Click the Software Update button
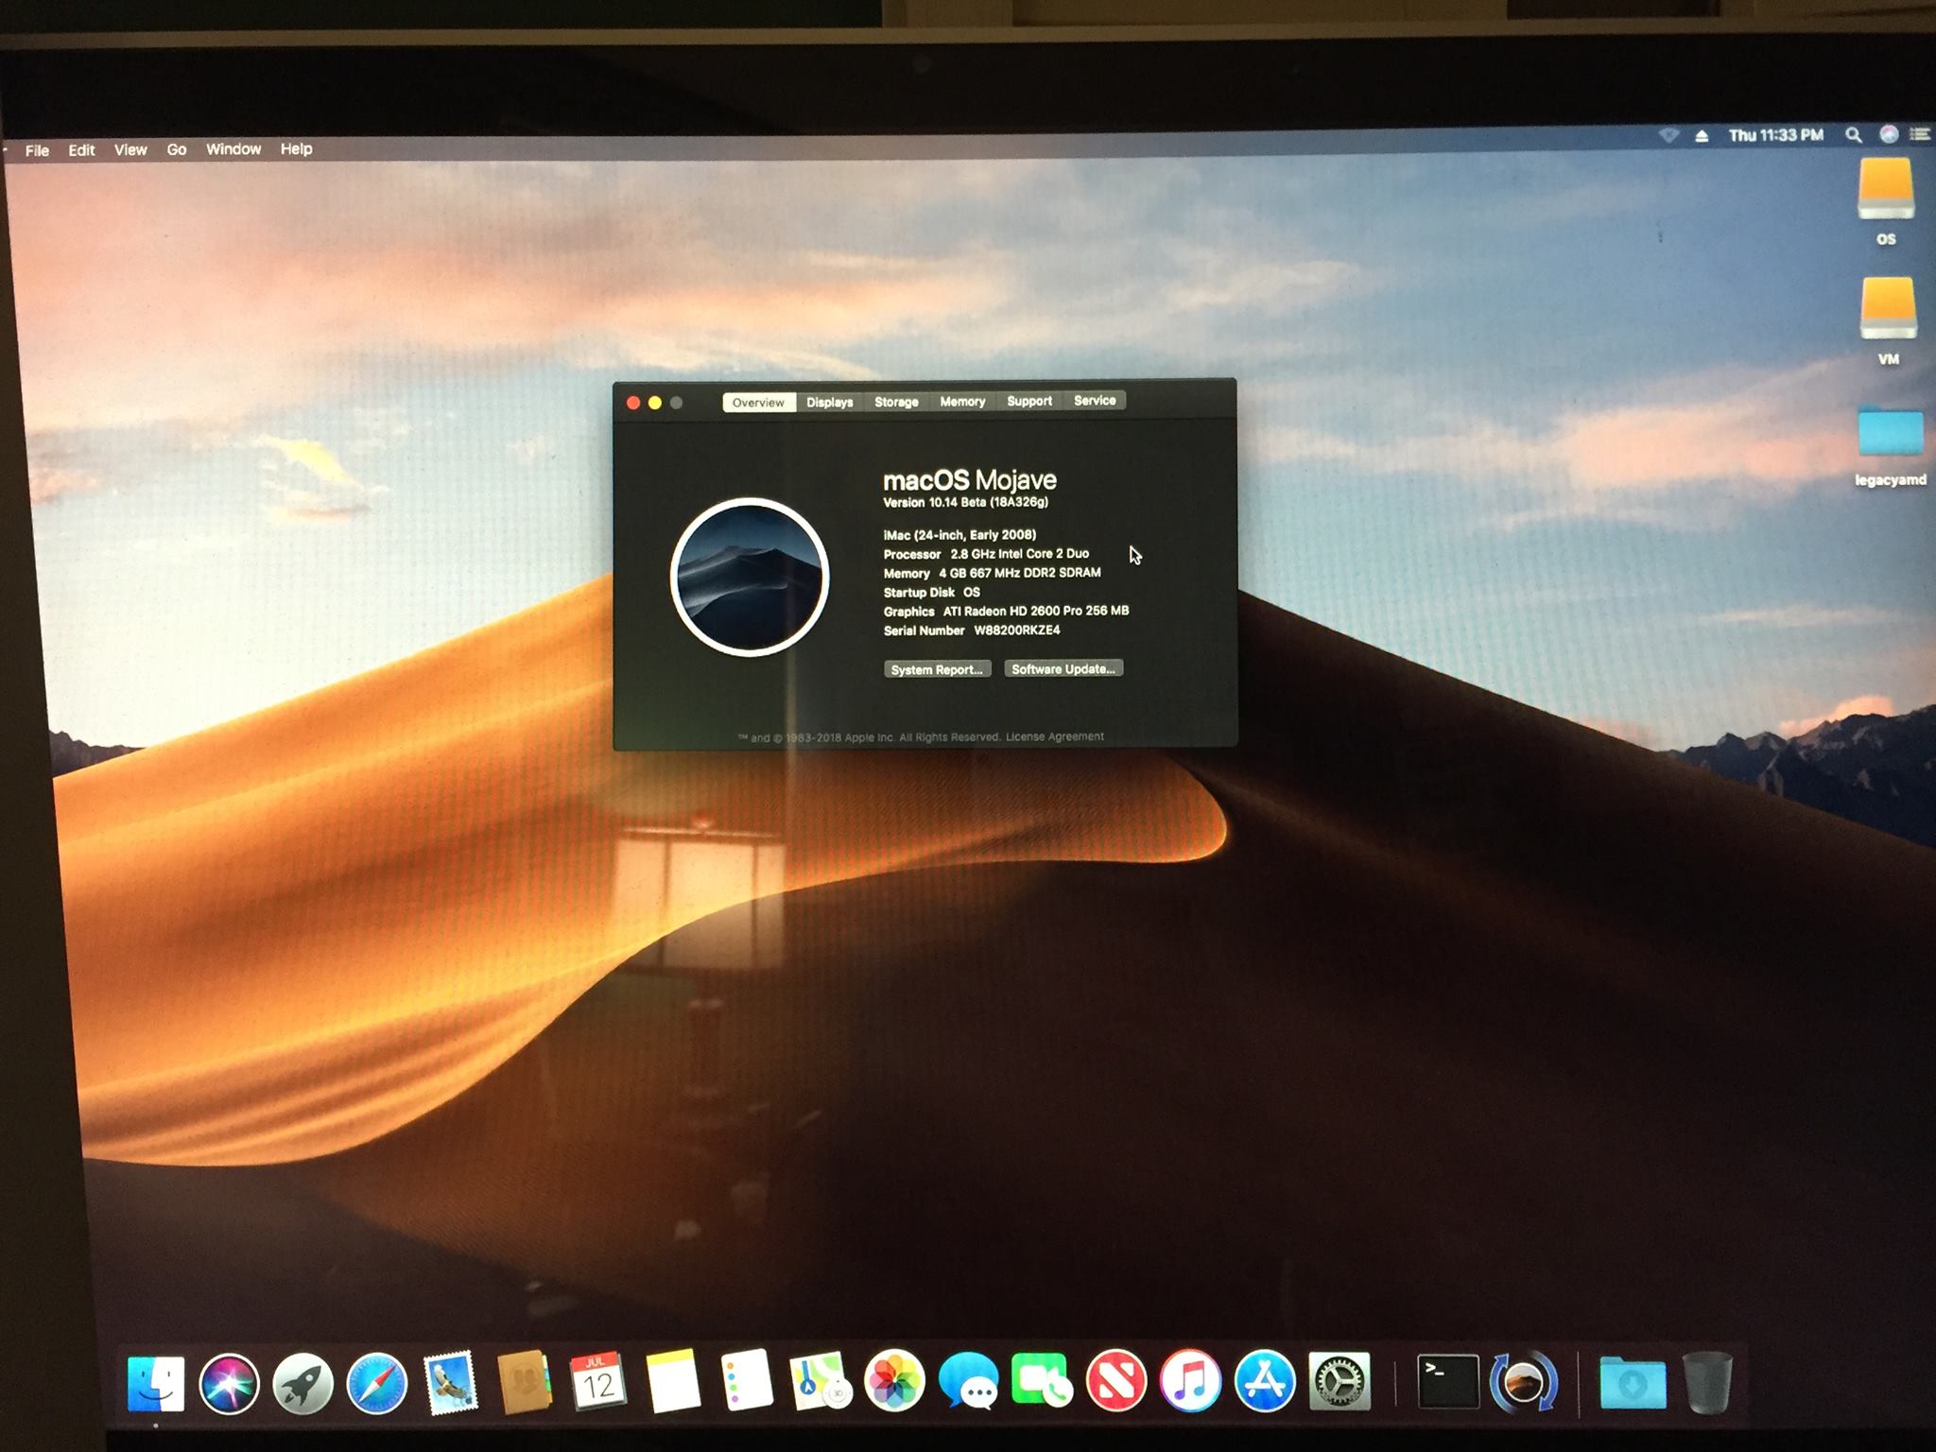 [x=1063, y=668]
